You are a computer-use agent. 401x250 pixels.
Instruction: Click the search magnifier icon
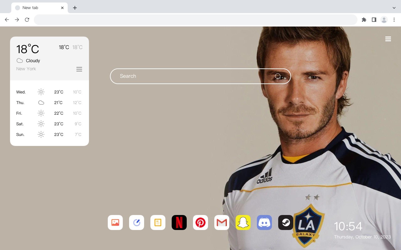278,76
